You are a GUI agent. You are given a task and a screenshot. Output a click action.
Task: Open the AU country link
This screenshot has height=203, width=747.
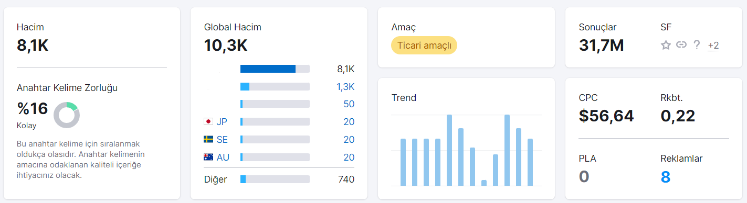(x=223, y=157)
